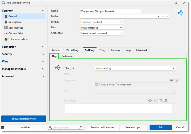Click the Show simplified view button
This screenshot has width=191, height=134.
point(24,119)
